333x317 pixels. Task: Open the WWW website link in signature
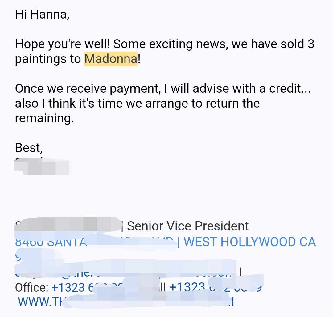40,301
